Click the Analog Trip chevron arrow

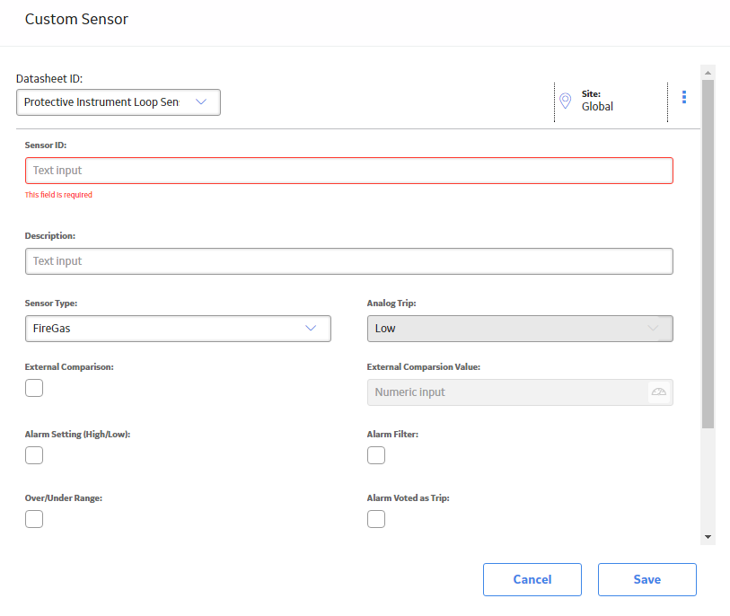[653, 329]
